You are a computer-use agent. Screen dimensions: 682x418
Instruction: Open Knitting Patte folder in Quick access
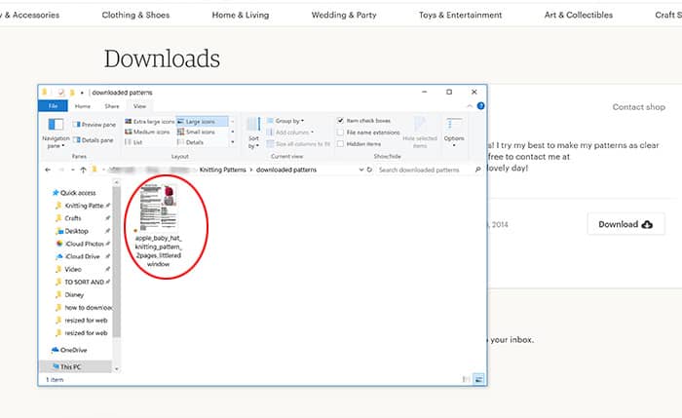click(x=80, y=206)
